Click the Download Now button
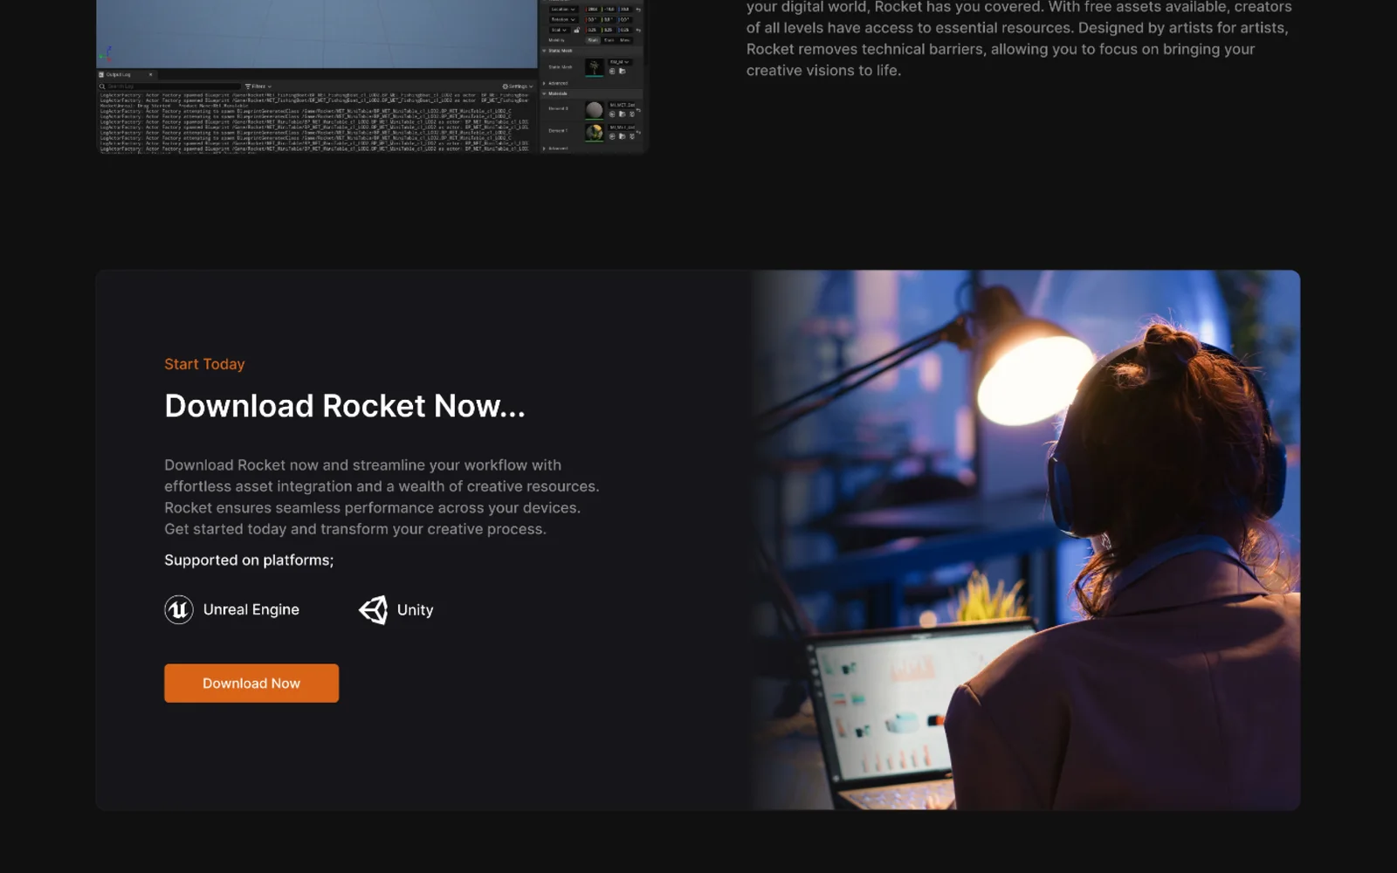This screenshot has height=873, width=1397. point(251,683)
